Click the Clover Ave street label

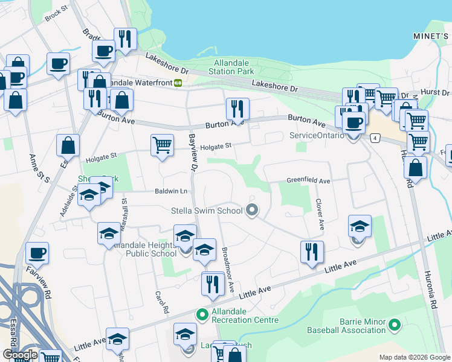(320, 214)
